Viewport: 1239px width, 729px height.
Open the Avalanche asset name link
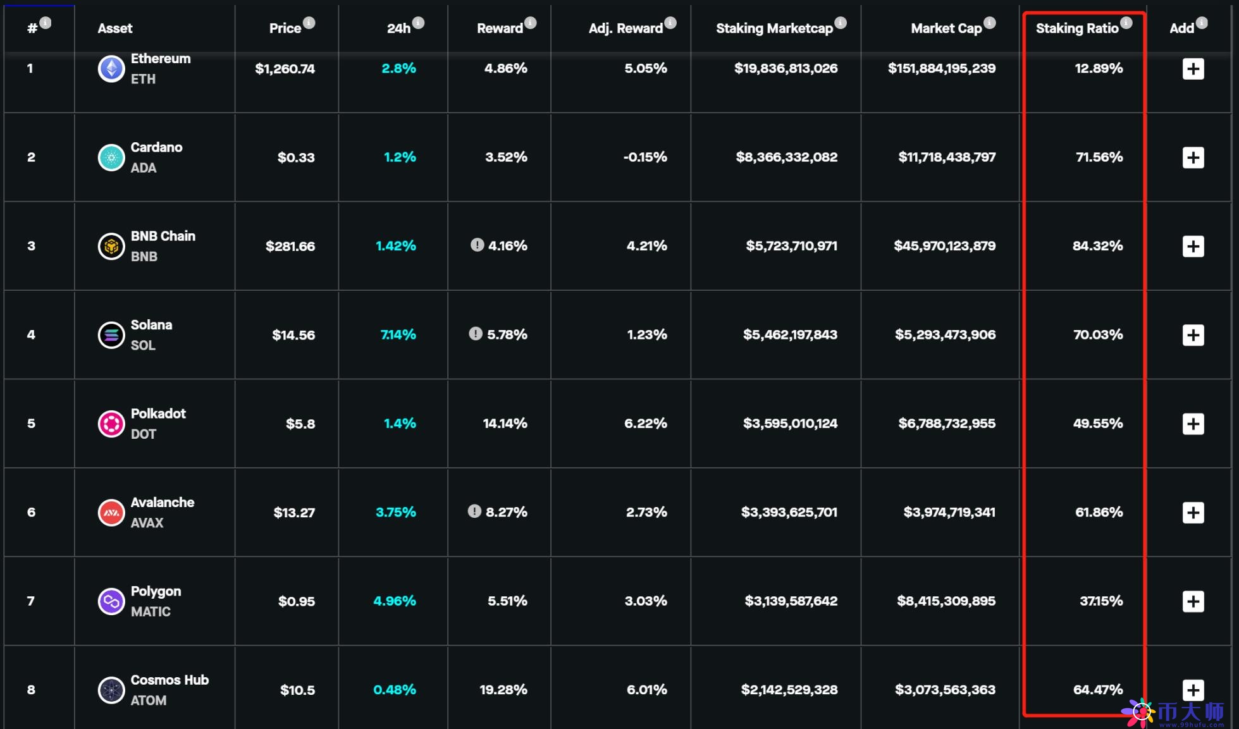pos(163,503)
